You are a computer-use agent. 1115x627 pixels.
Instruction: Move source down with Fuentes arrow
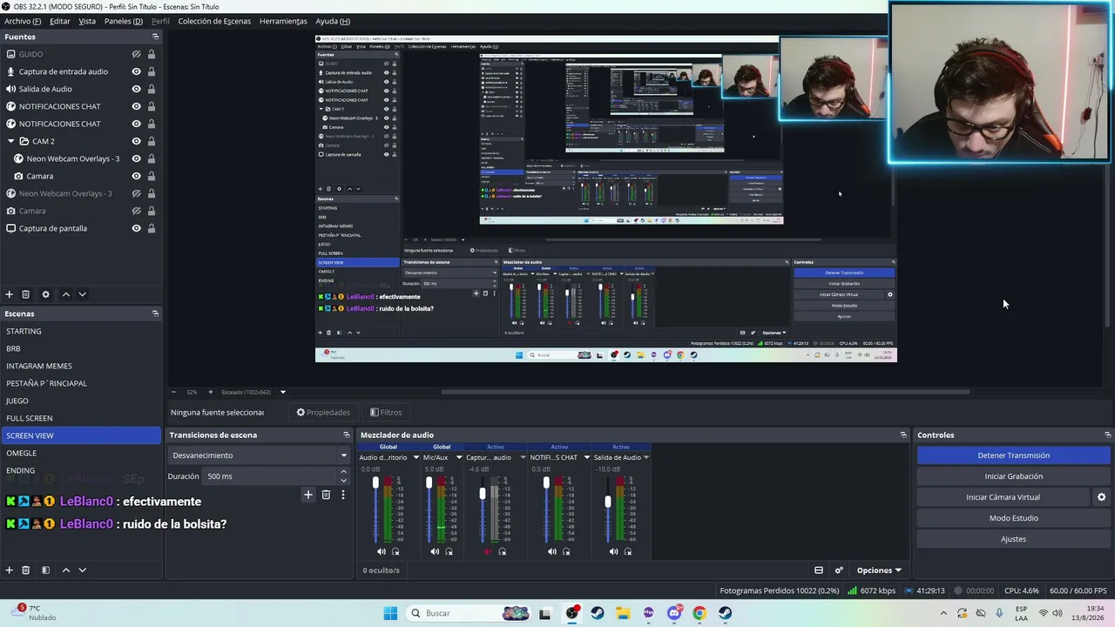[x=82, y=294]
